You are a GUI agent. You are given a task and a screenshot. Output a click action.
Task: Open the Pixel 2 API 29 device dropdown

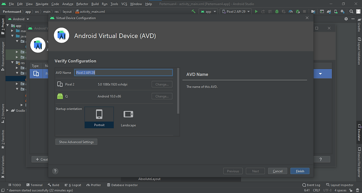pyautogui.click(x=236, y=11)
